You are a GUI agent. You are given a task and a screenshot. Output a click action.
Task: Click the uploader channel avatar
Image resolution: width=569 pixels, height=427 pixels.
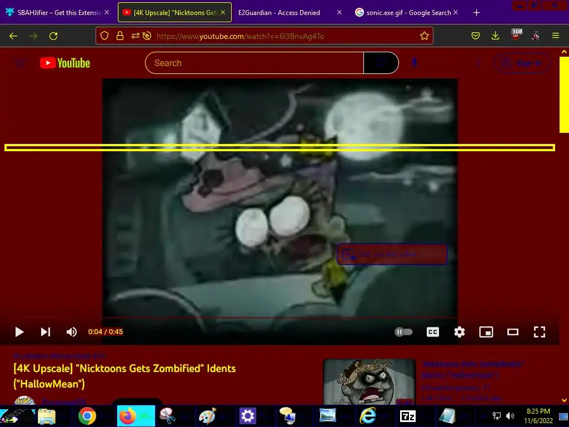point(24,400)
